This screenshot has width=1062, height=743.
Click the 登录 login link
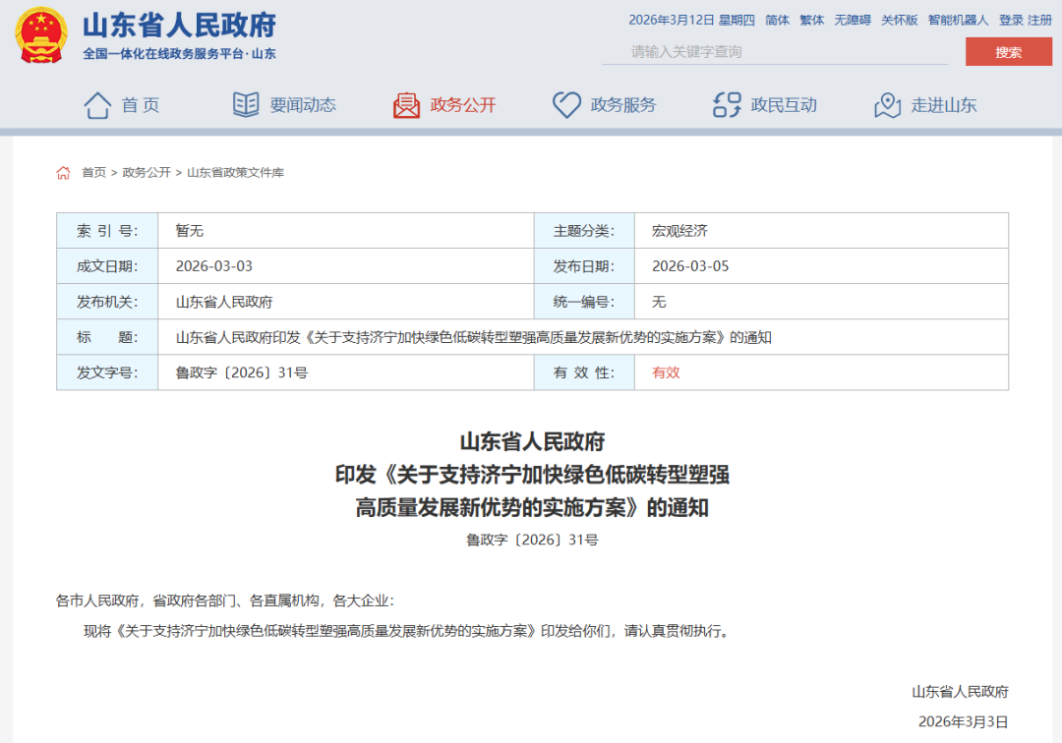1011,20
